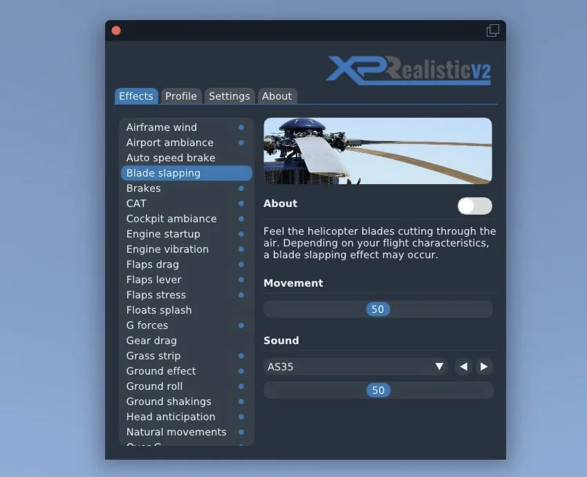Viewport: 587px width, 477px height.
Task: Select Flaps stress effect
Action: (187, 295)
